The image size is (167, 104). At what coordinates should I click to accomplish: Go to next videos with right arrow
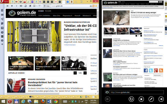[x=85, y=73]
